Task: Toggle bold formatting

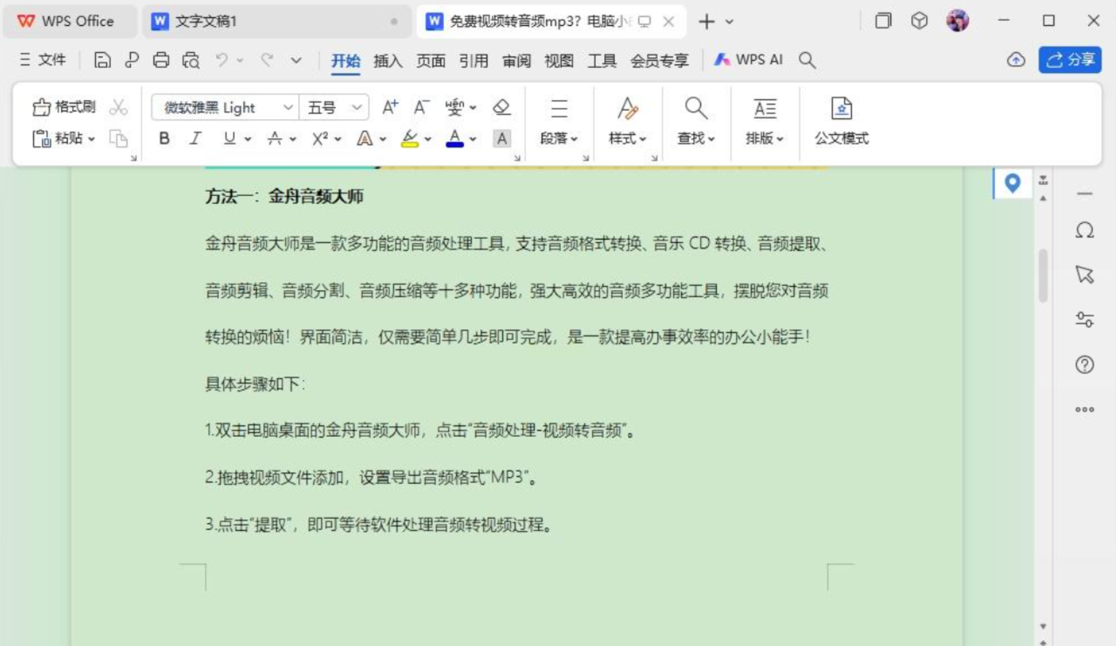Action: (164, 139)
